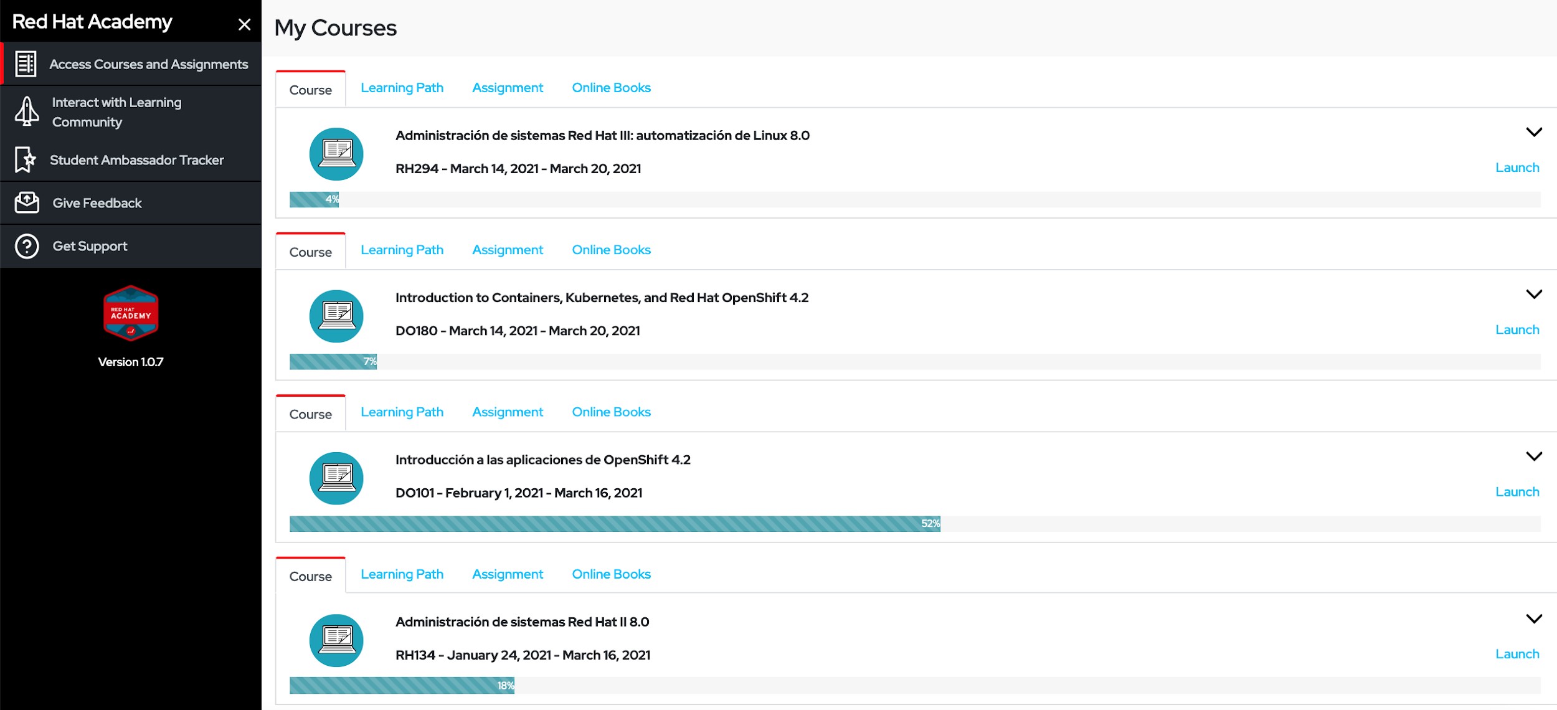The height and width of the screenshot is (710, 1557).
Task: Expand the RH134 course details chevron
Action: pos(1534,618)
